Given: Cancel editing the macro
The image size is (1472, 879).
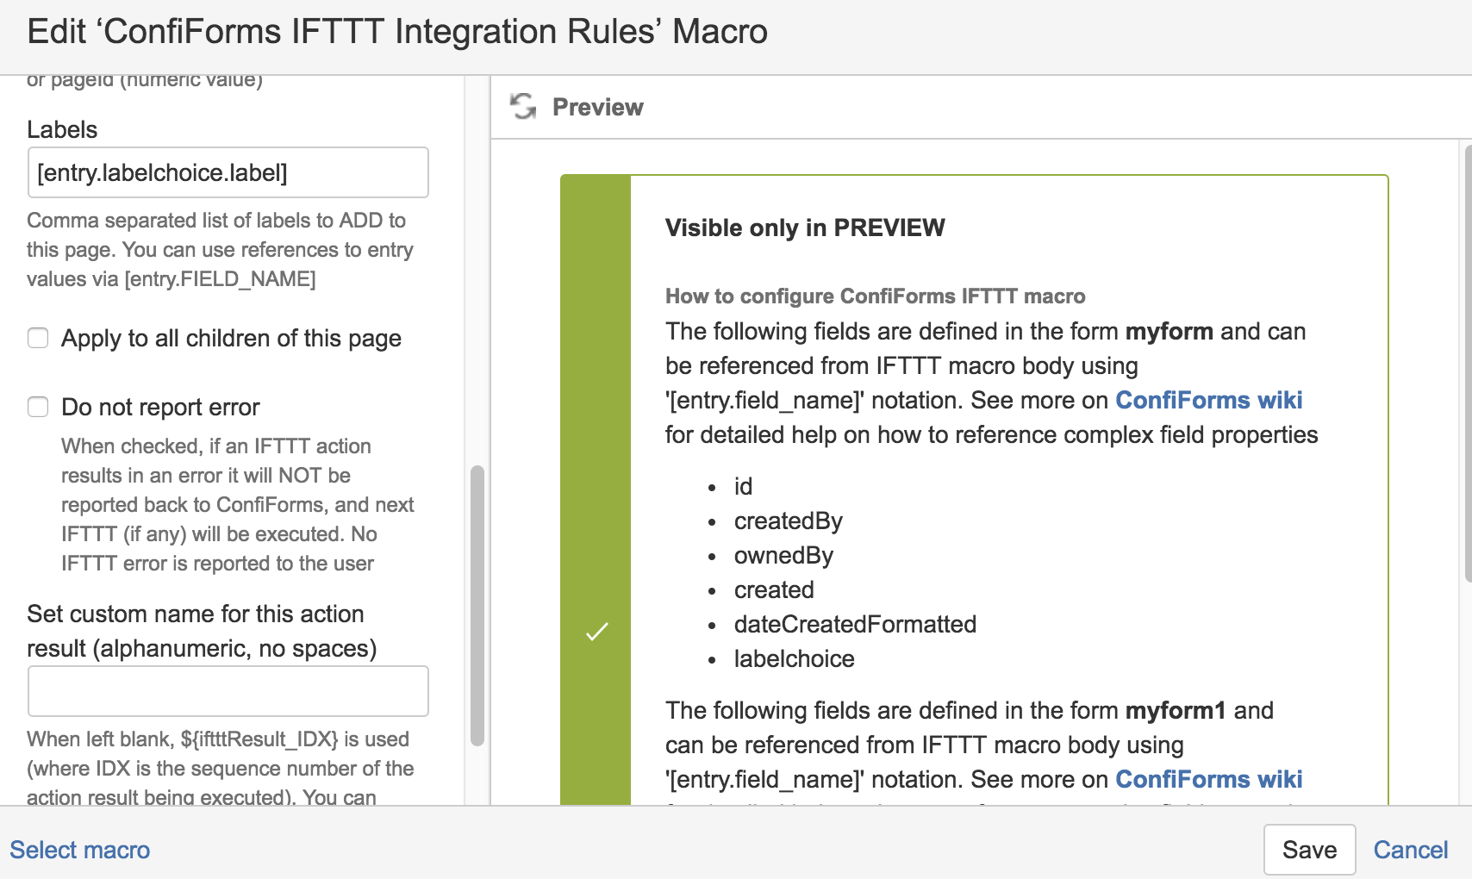Looking at the screenshot, I should point(1410,850).
